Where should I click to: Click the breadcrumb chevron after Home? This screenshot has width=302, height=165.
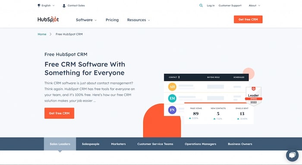tap(50, 34)
